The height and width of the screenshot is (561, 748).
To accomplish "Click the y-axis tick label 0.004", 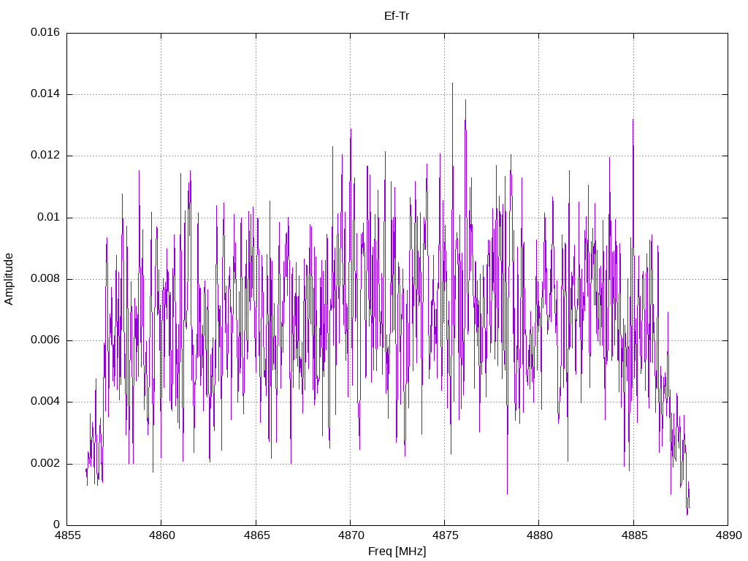I will pos(45,402).
